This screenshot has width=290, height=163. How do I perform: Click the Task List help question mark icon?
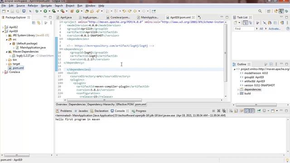[x=288, y=29]
